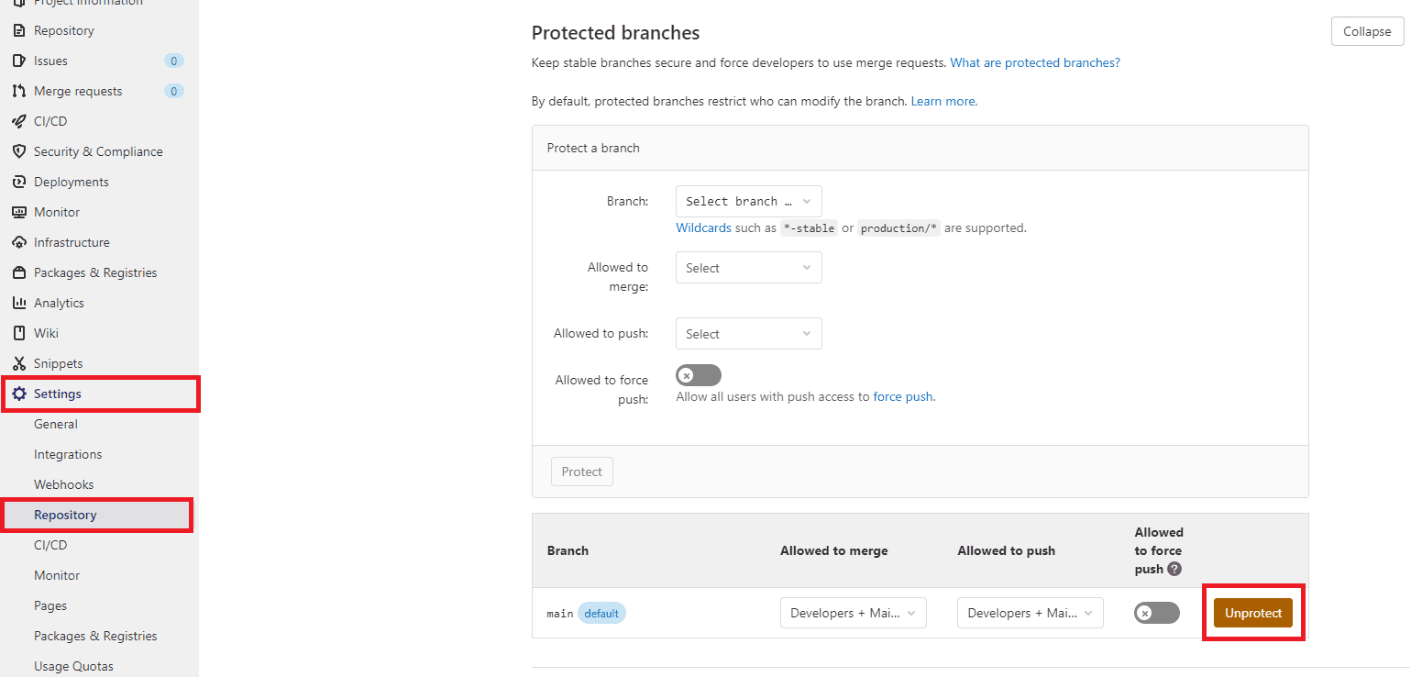Open CI/CD via rocket icon

18,121
